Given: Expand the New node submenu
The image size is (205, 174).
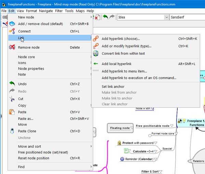Looking at the screenshot, I should pos(50,17).
